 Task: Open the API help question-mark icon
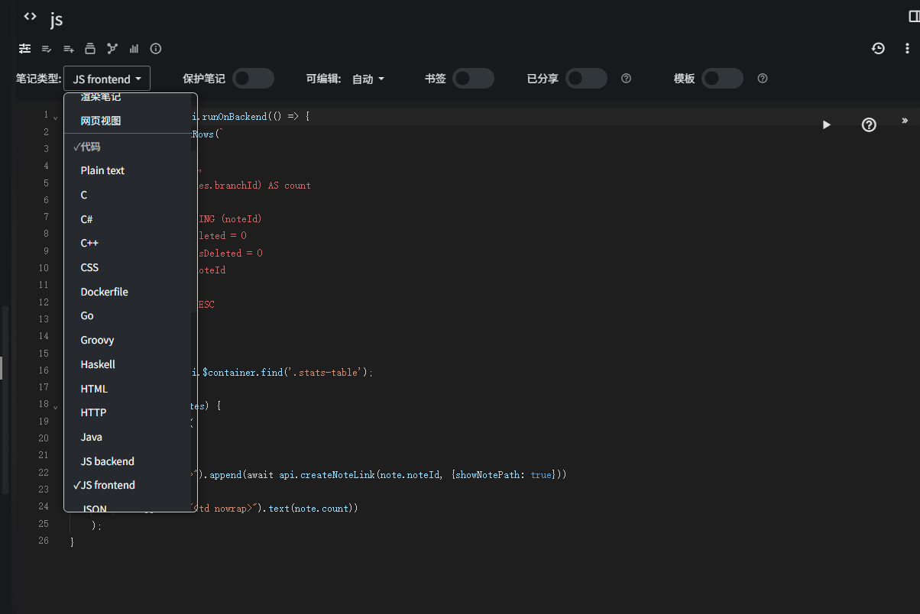tap(869, 124)
